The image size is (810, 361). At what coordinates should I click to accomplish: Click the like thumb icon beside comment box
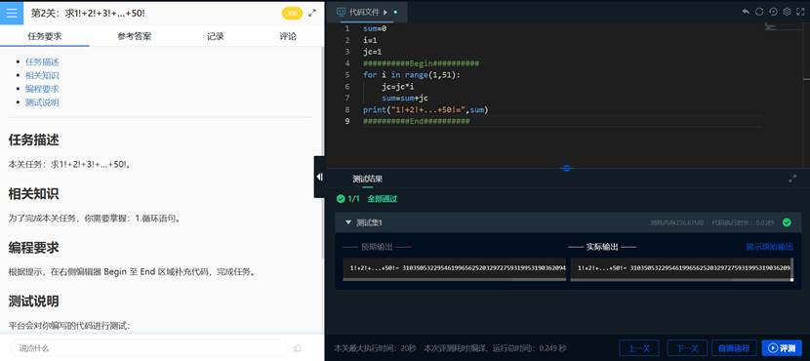[297, 347]
